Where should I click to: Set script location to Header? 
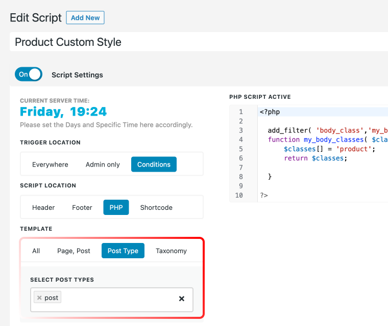pos(43,207)
